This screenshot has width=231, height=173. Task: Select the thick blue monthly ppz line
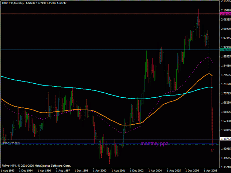(109, 144)
